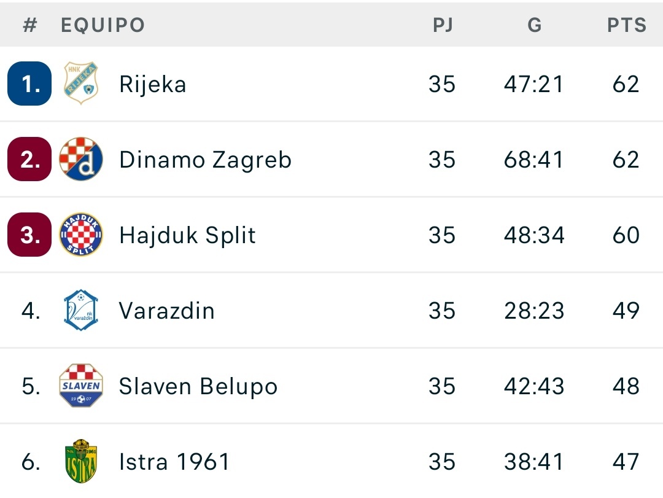Click the Slaven Belupo club crest

click(x=81, y=386)
